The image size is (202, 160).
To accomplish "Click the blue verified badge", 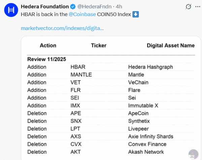I will [x=73, y=6].
